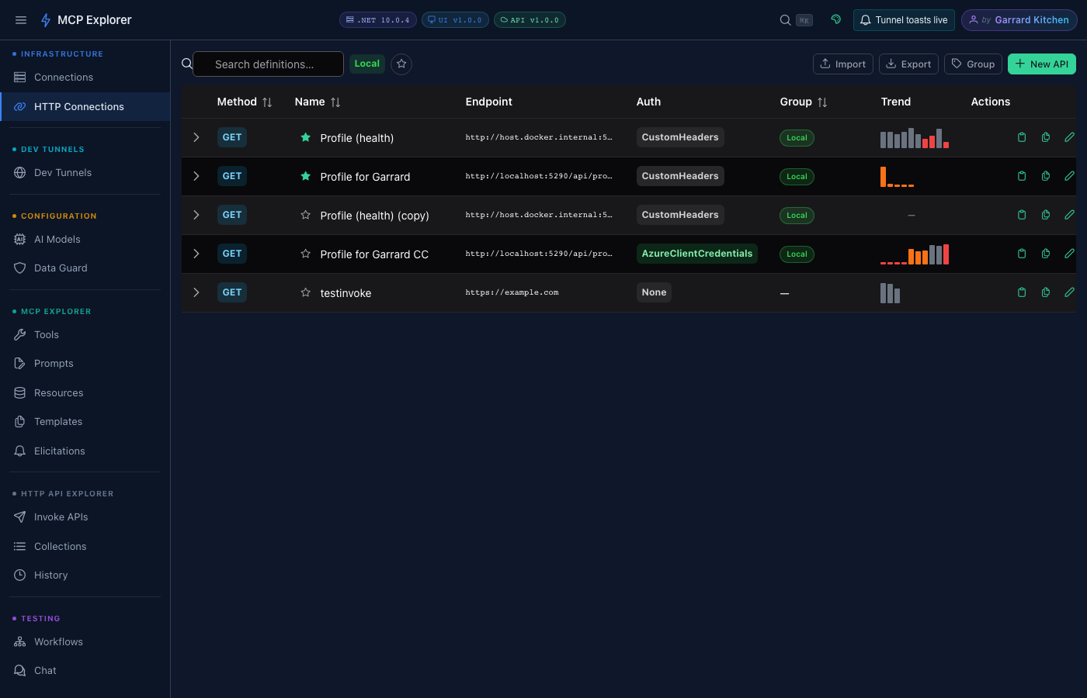Screen dimensions: 1087x698
Task: Click the API v1.0.0 version badge
Action: [530, 20]
